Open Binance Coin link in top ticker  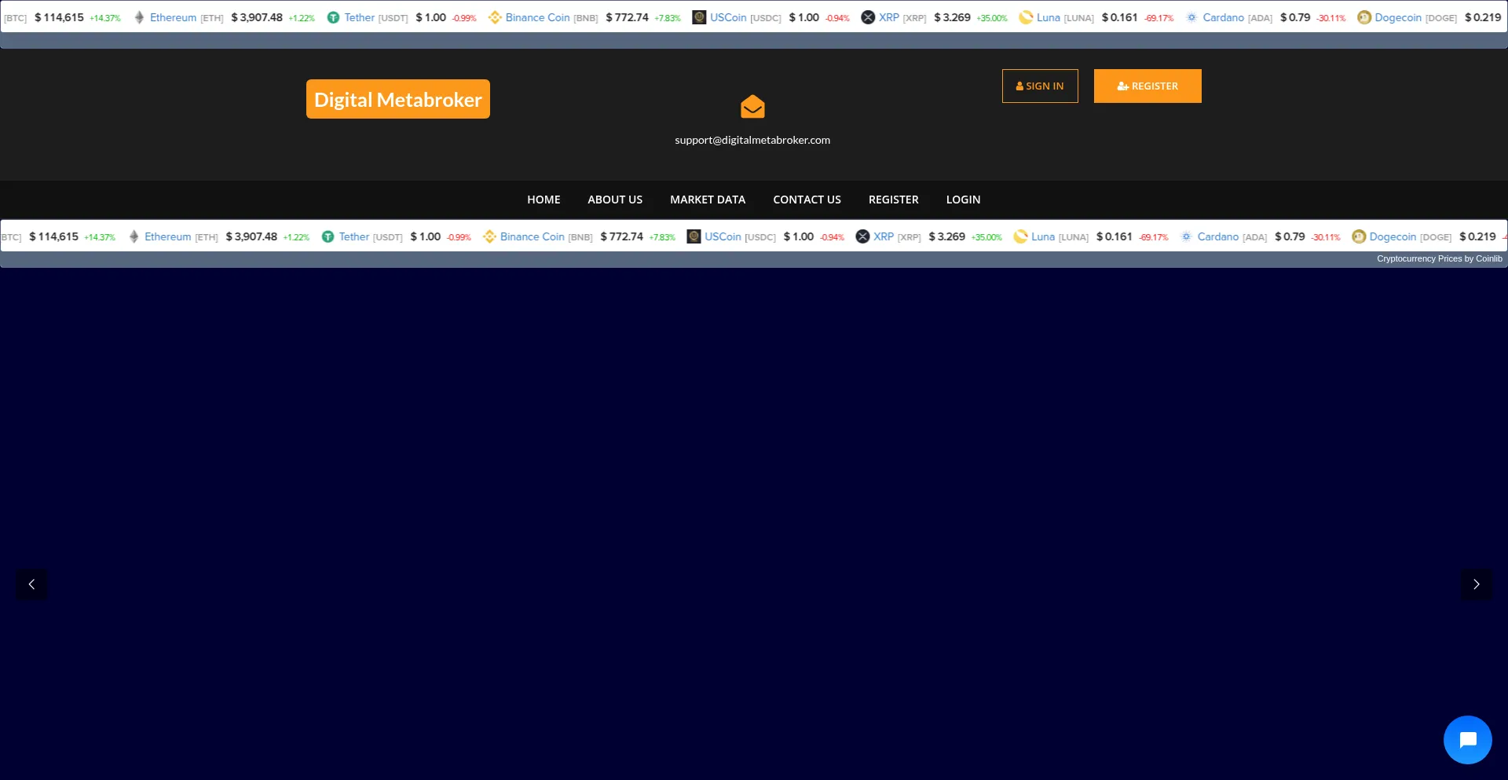[x=537, y=17]
